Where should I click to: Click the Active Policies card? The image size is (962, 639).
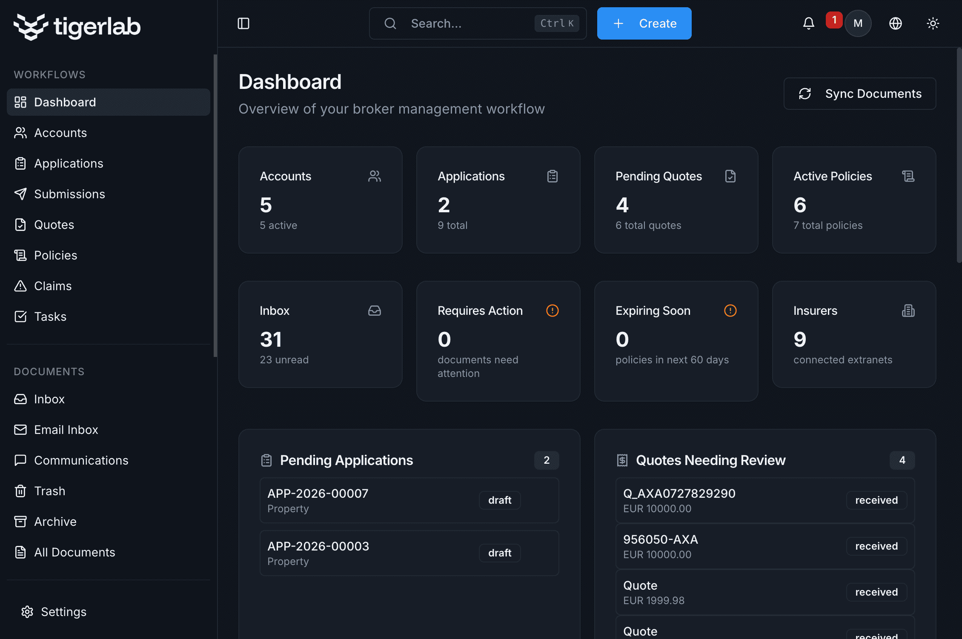(853, 200)
